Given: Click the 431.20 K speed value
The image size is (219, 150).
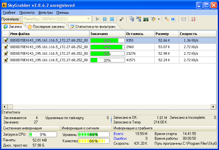Looking at the screenshot, I should pos(141,143).
